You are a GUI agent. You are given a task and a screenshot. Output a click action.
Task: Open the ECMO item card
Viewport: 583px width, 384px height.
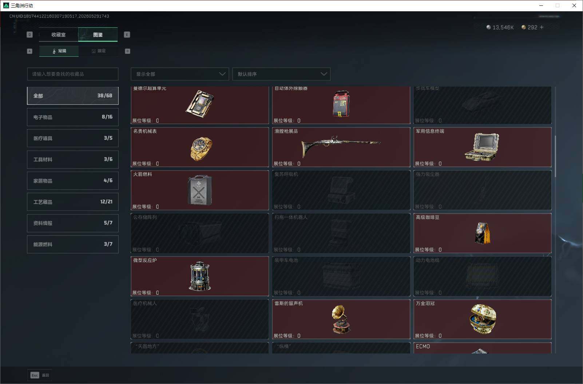pos(483,348)
